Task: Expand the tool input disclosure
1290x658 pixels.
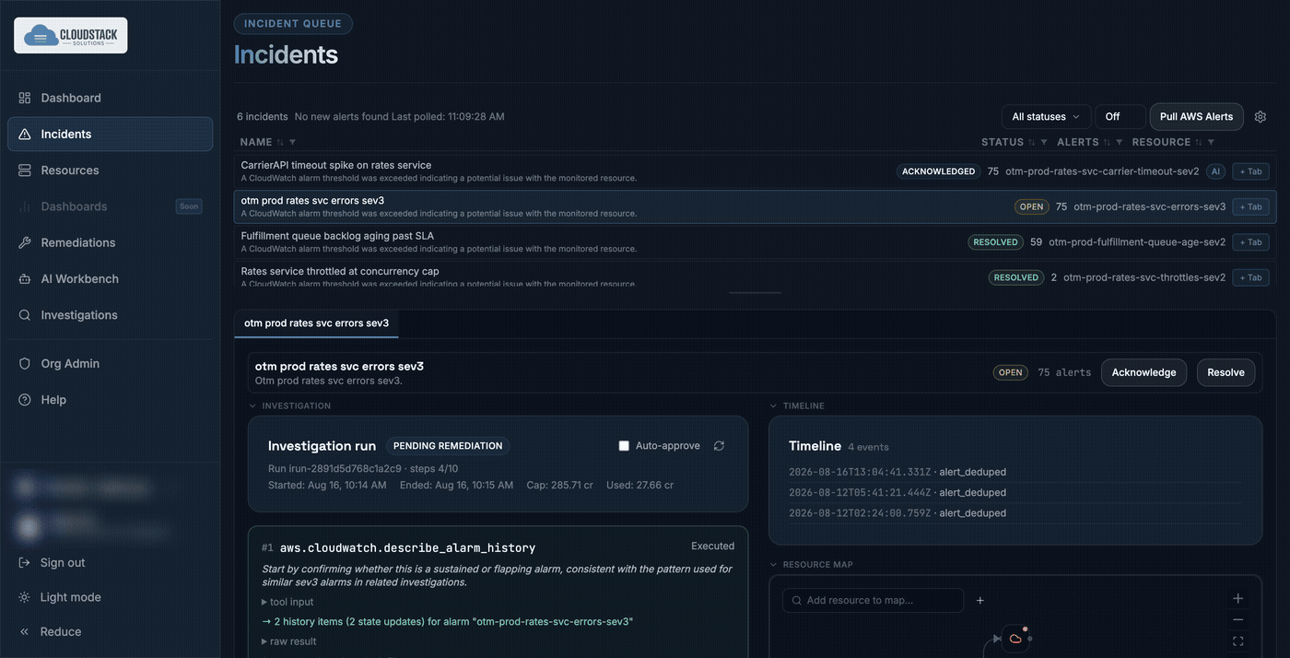Action: point(287,602)
